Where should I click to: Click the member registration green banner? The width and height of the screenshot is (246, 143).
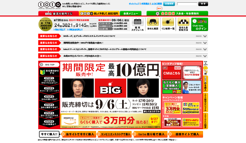pyautogui.click(x=177, y=13)
